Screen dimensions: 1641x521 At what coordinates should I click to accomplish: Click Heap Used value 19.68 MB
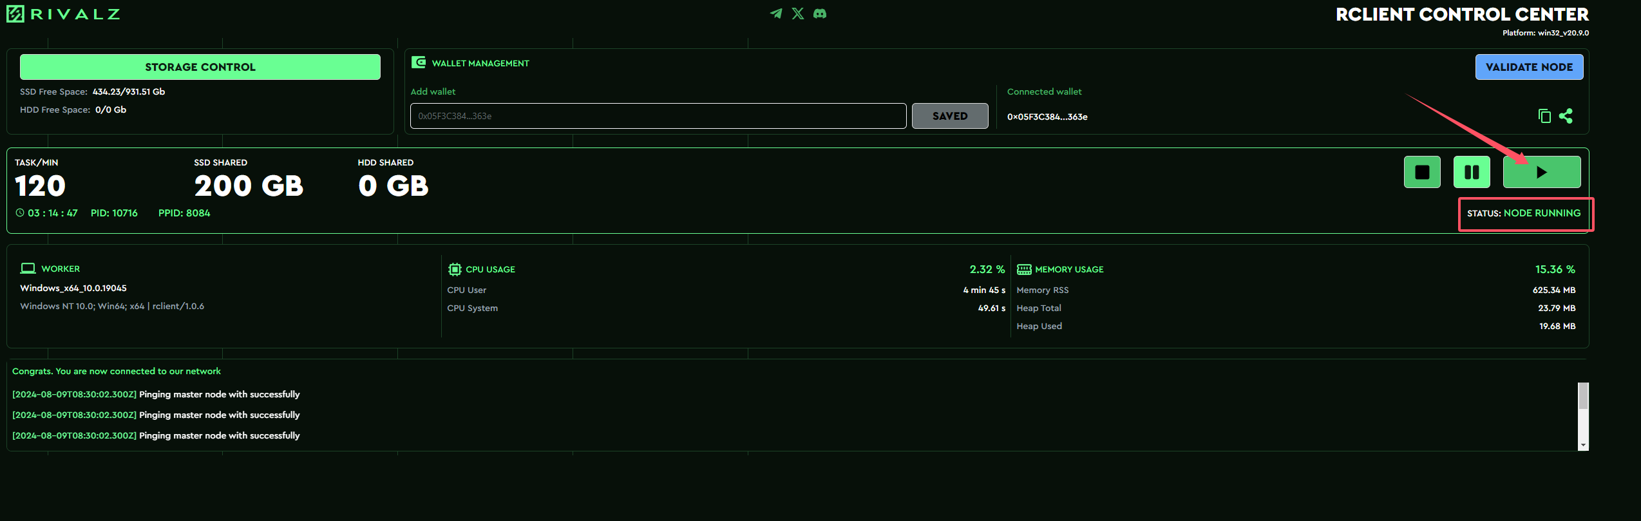pyautogui.click(x=1557, y=326)
